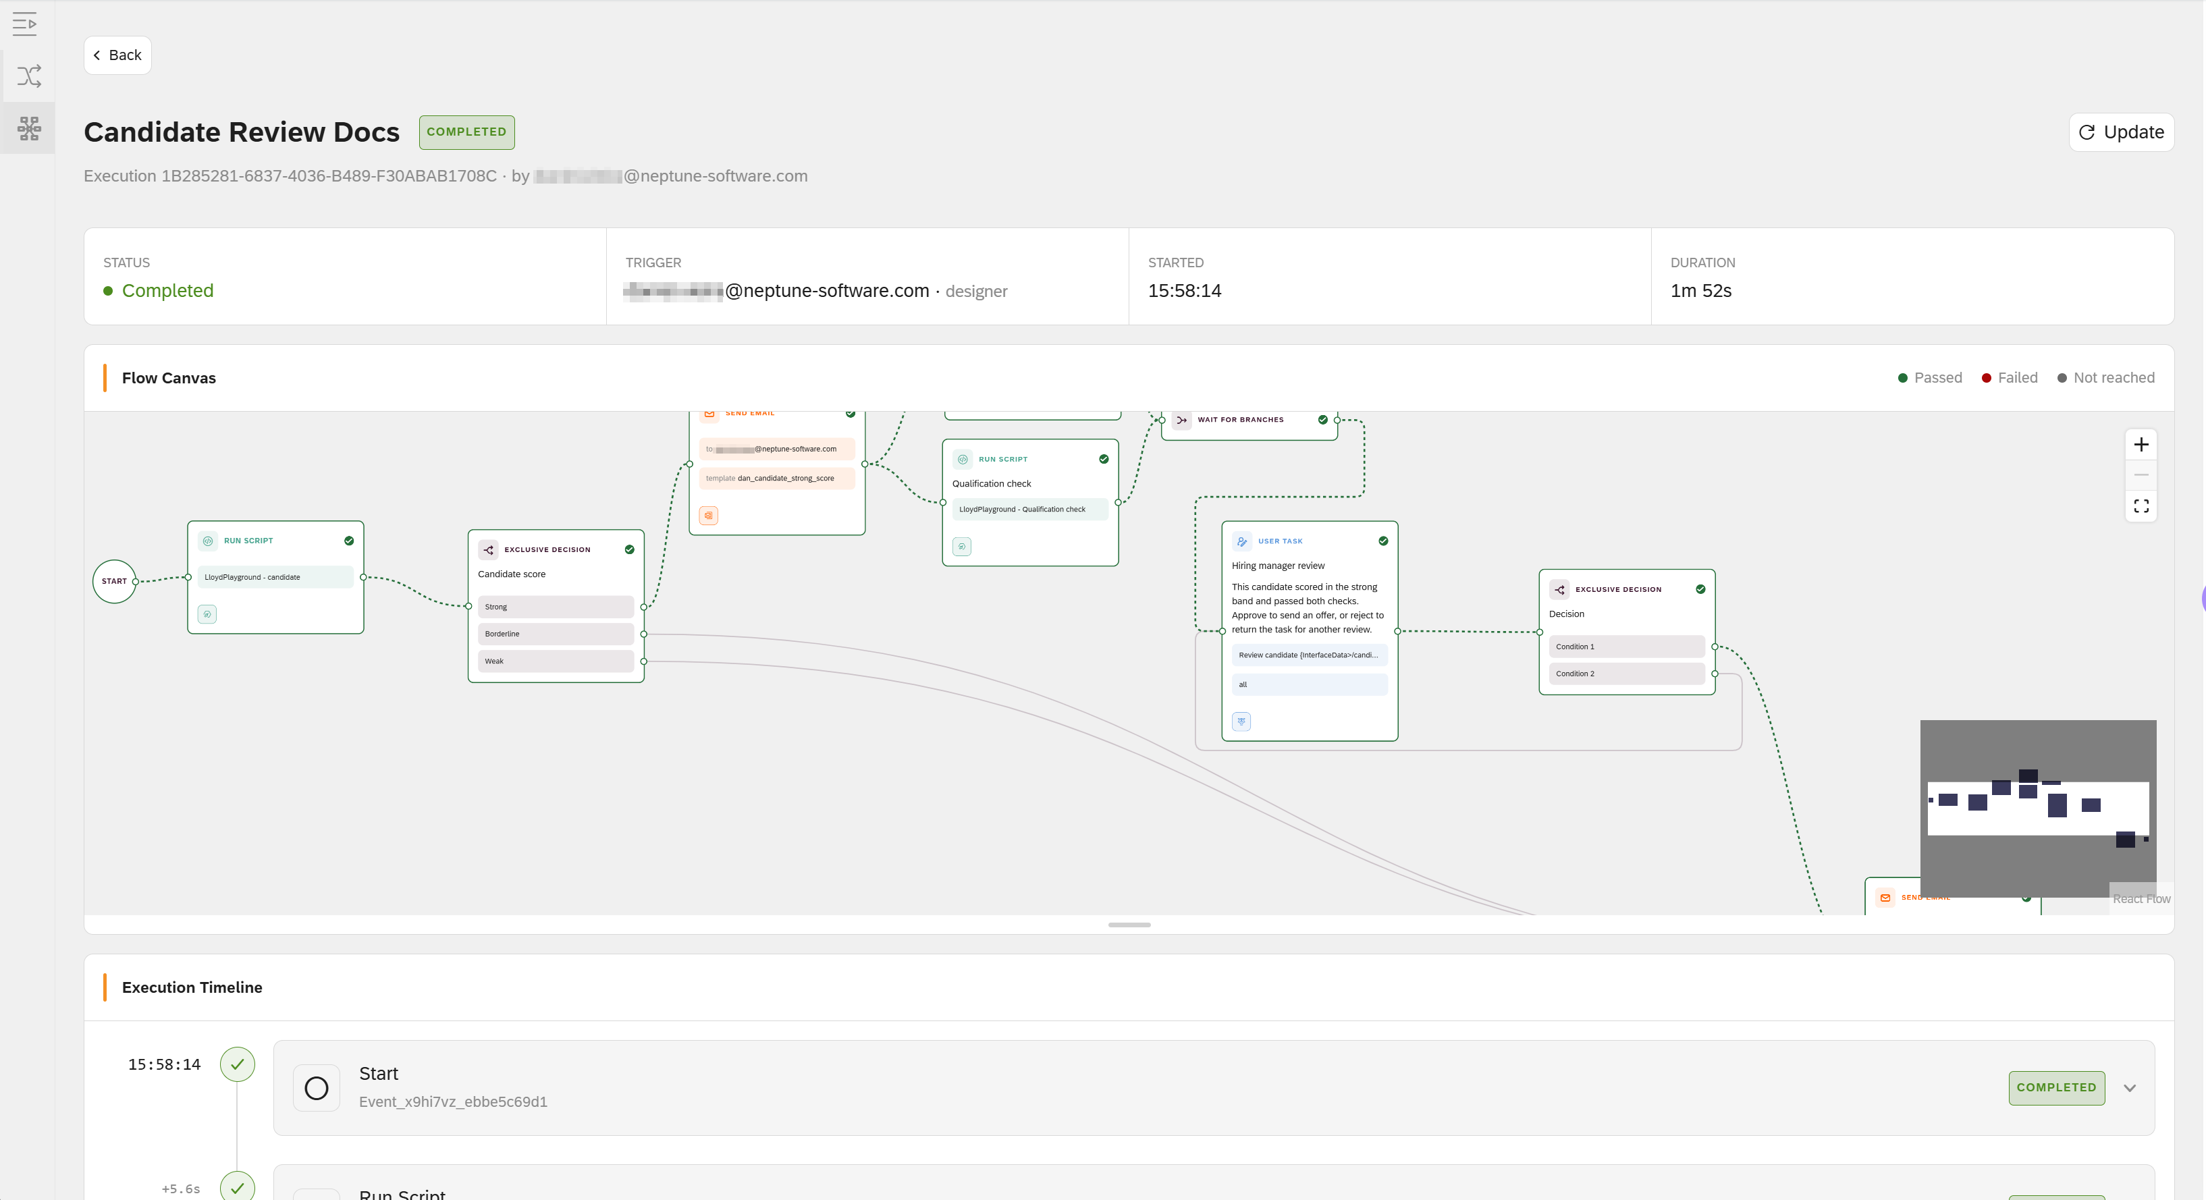
Task: Click the Event_x9hi7vz_ebbe5c69d1 event ID
Action: coord(453,1101)
